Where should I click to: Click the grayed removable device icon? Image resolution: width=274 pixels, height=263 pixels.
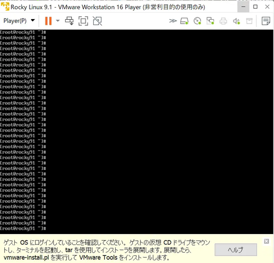pyautogui.click(x=249, y=21)
